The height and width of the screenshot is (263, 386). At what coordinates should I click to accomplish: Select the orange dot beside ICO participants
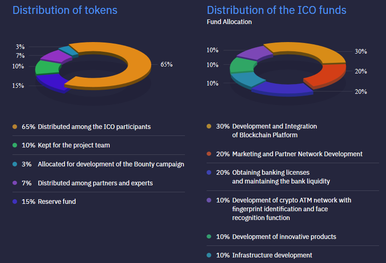15,127
